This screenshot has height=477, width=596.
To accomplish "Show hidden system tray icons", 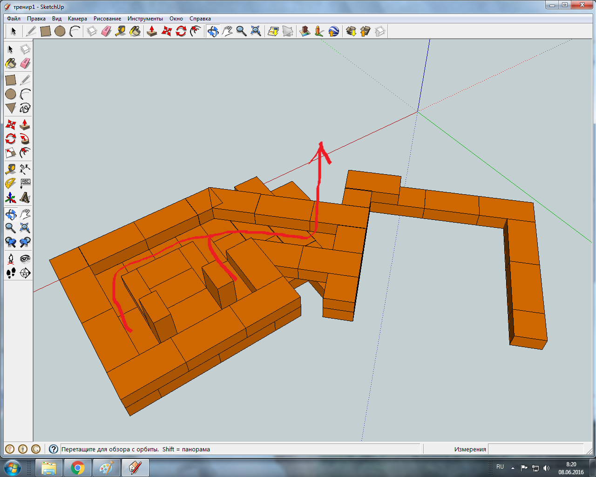I will (513, 468).
